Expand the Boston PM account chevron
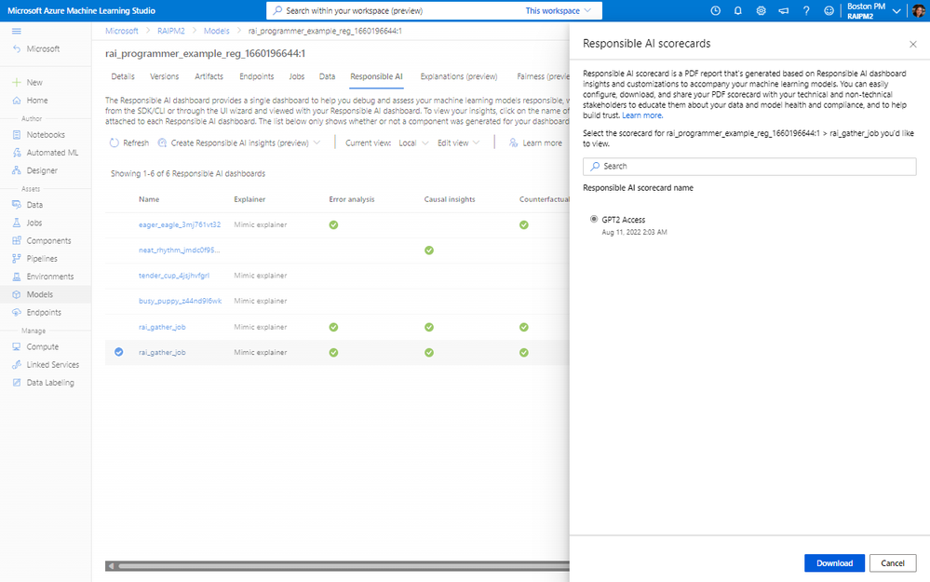 pyautogui.click(x=896, y=10)
